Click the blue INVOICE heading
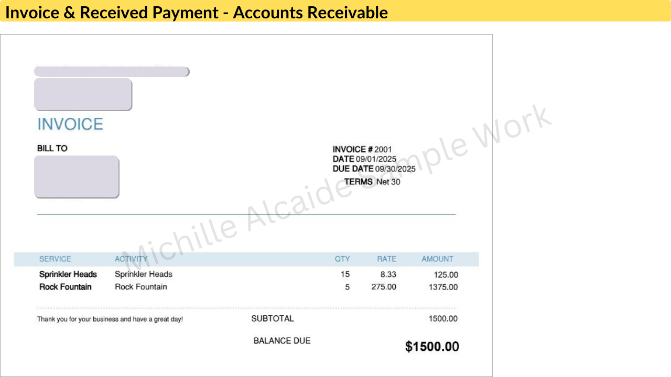The image size is (671, 377). pos(70,124)
